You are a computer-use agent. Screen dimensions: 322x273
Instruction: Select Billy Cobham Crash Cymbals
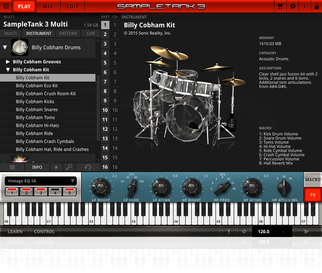(x=48, y=141)
